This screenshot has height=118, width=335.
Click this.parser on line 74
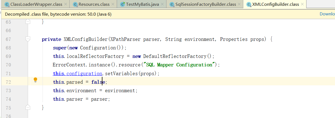pyautogui.click(x=68, y=99)
